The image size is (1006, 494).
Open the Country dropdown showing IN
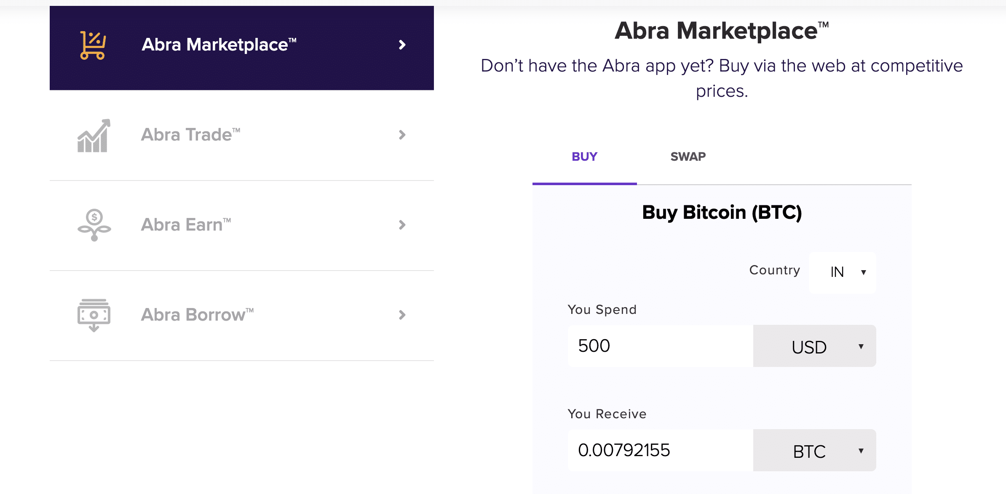843,272
